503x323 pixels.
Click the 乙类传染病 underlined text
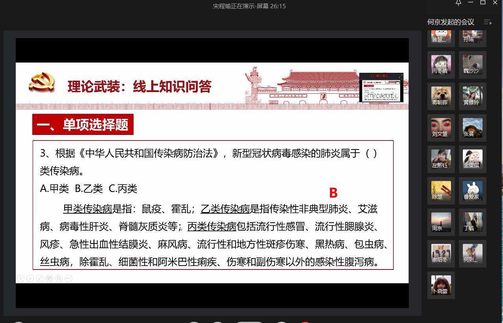[225, 209]
